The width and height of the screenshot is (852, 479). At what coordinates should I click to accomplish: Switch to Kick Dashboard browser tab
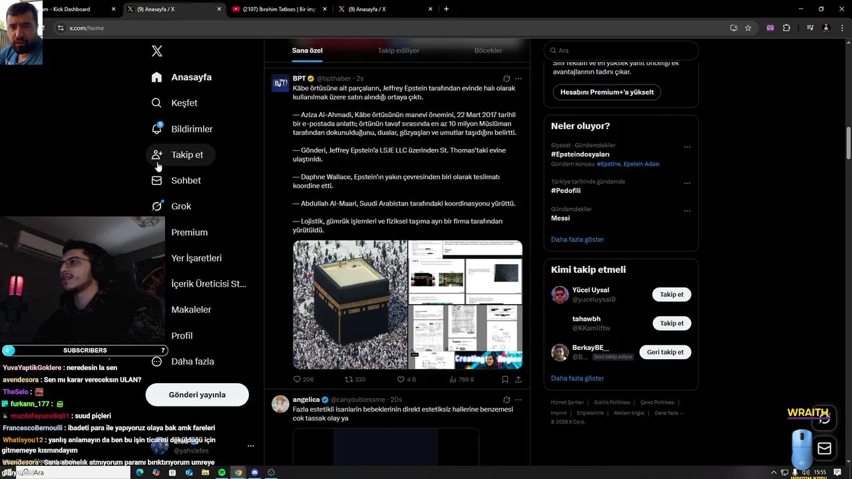tap(79, 9)
